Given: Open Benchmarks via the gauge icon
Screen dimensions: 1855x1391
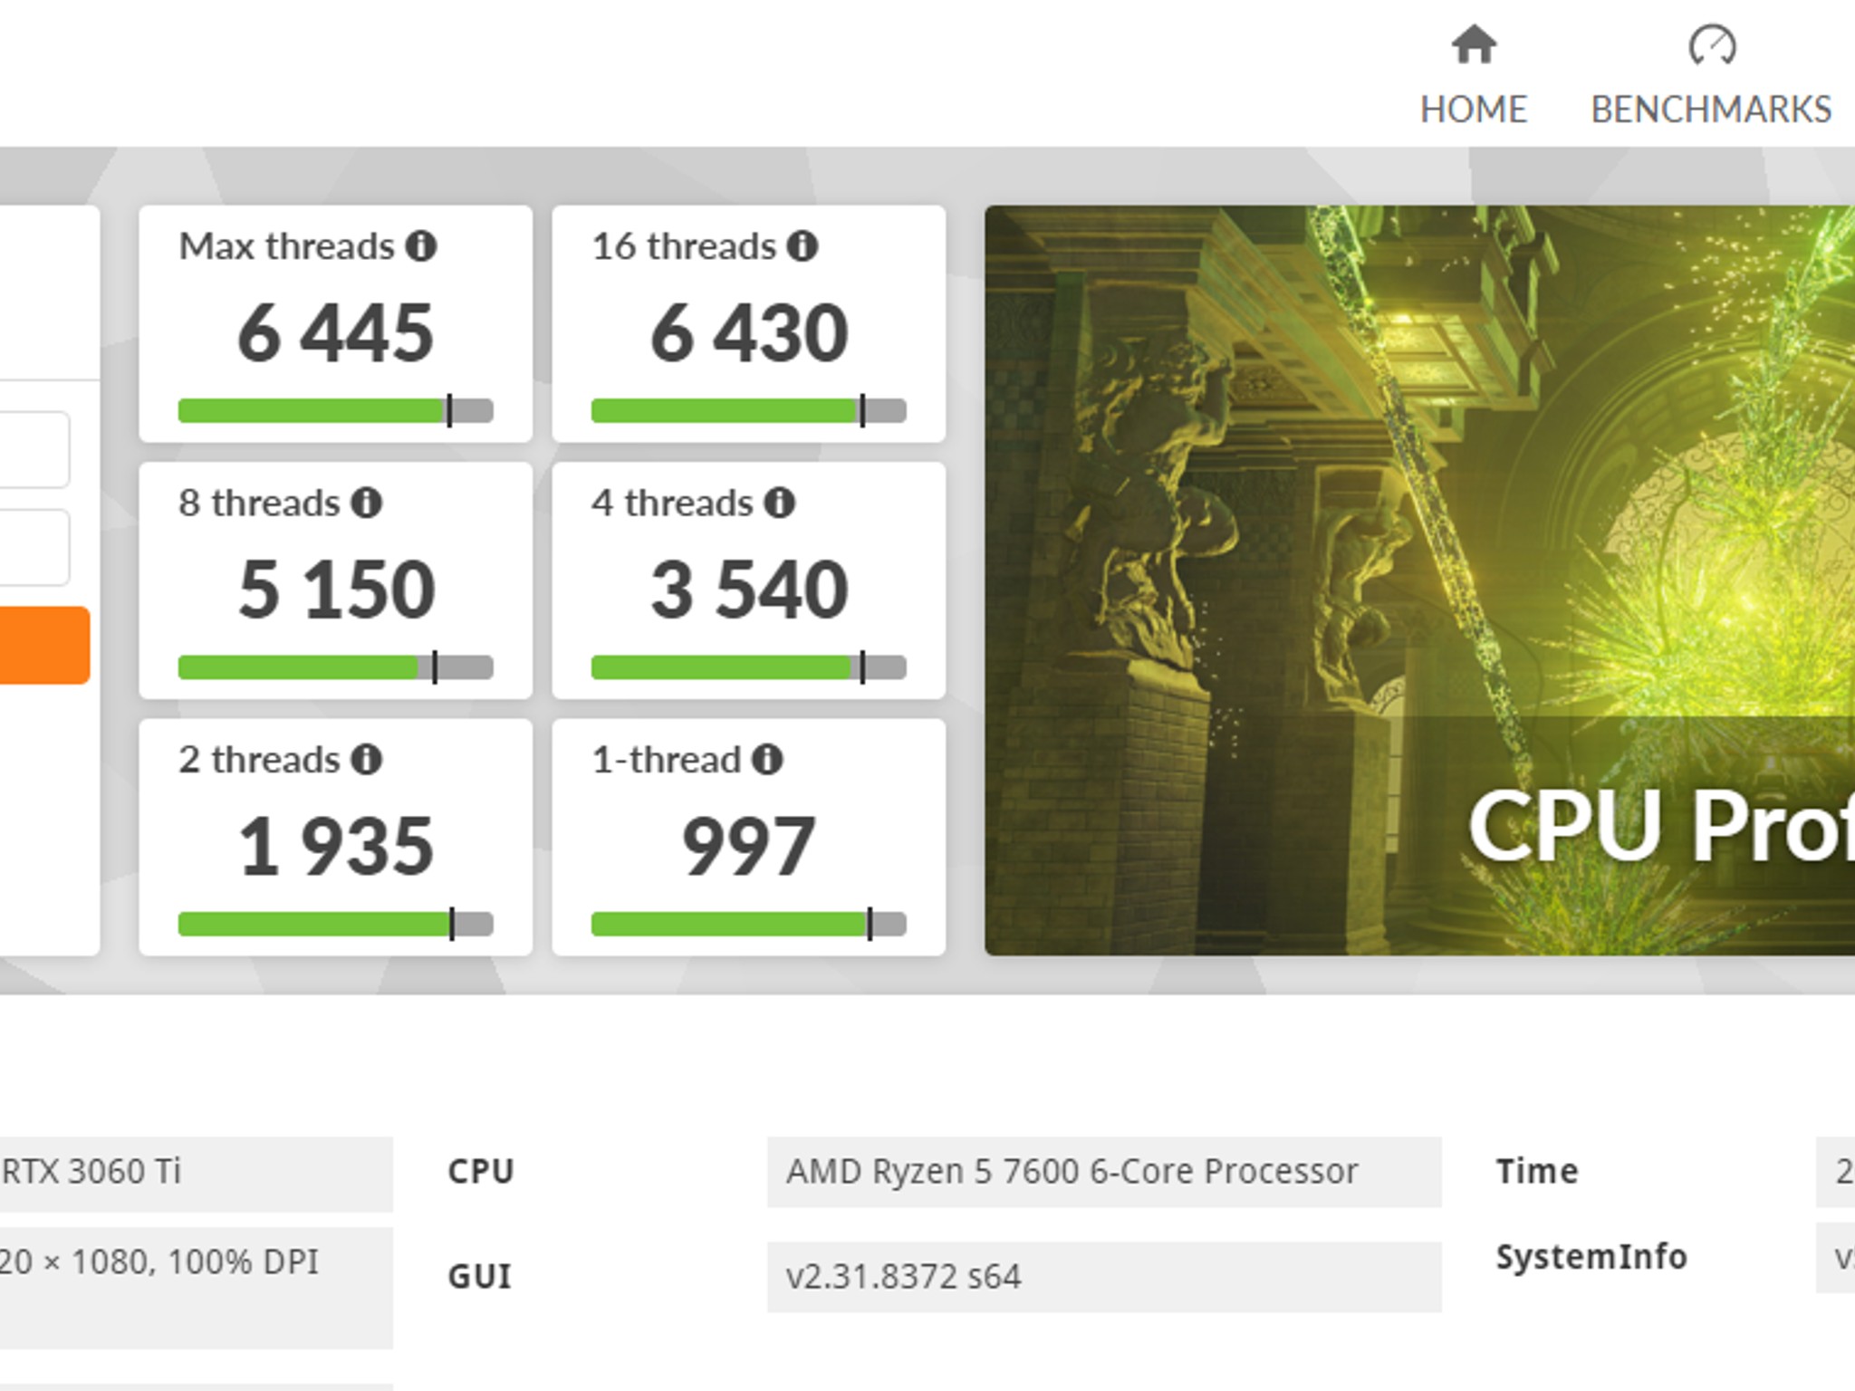Looking at the screenshot, I should [1711, 44].
